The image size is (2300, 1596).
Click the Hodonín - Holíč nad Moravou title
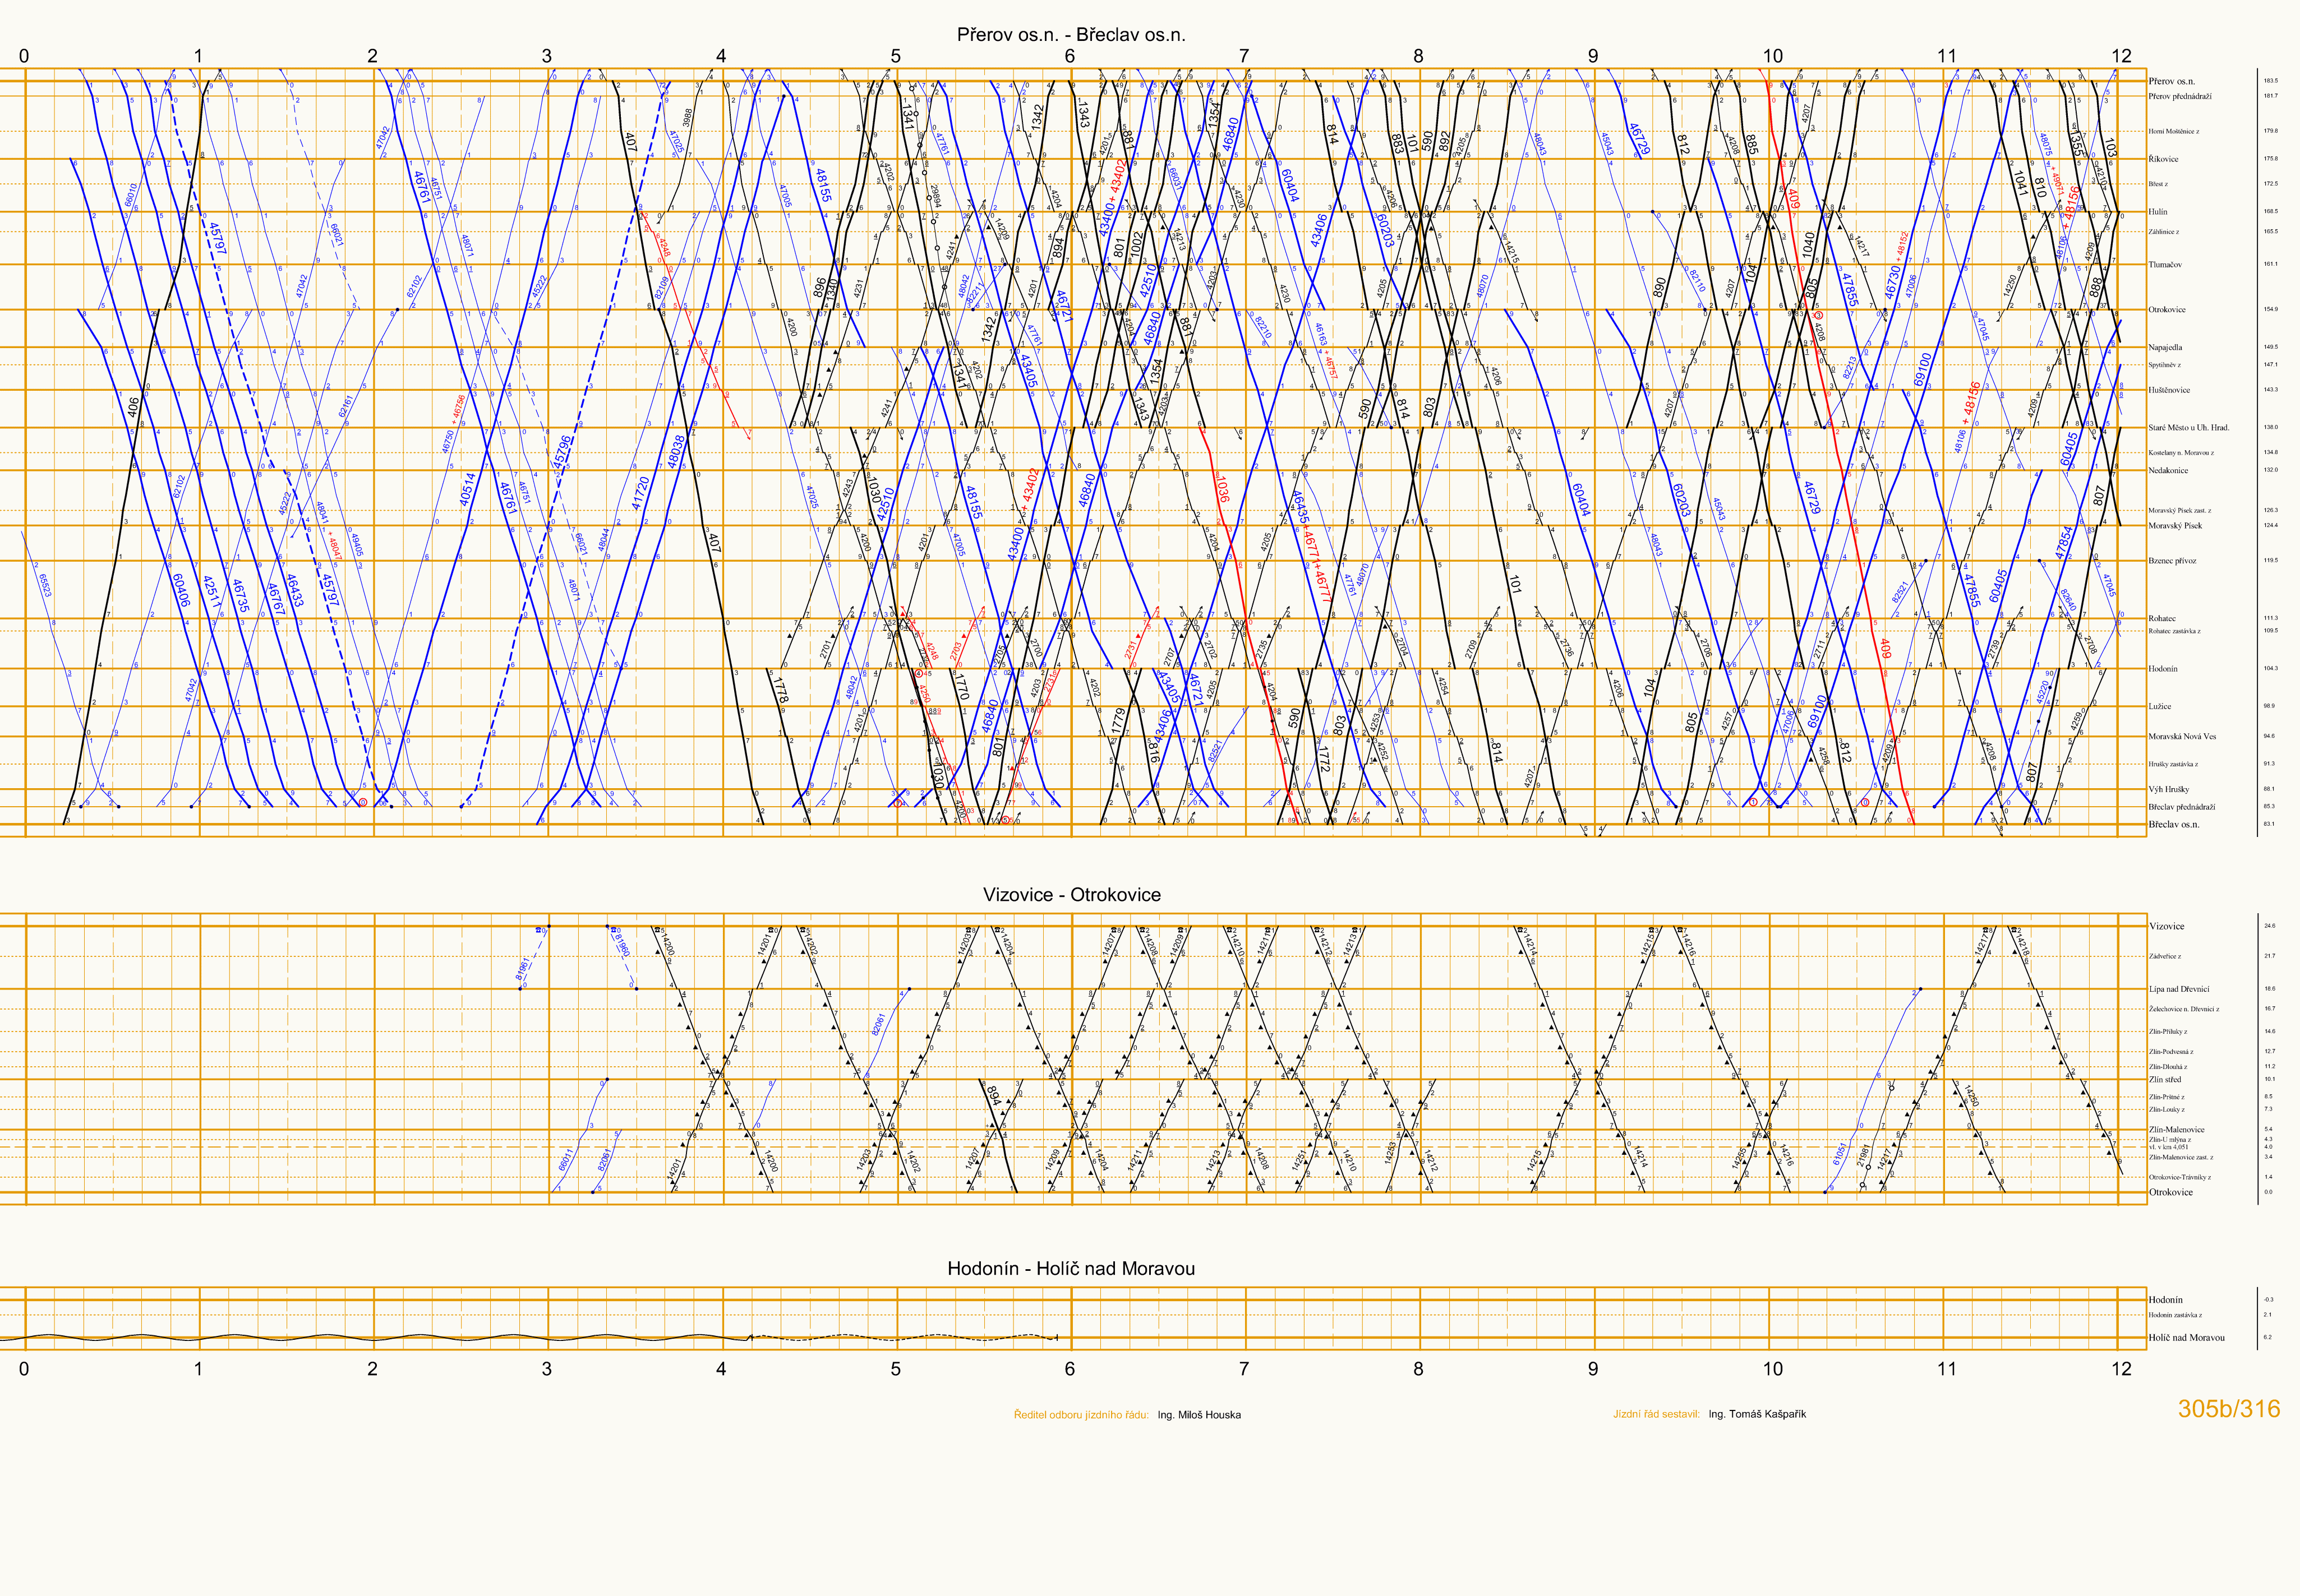pos(1071,1269)
